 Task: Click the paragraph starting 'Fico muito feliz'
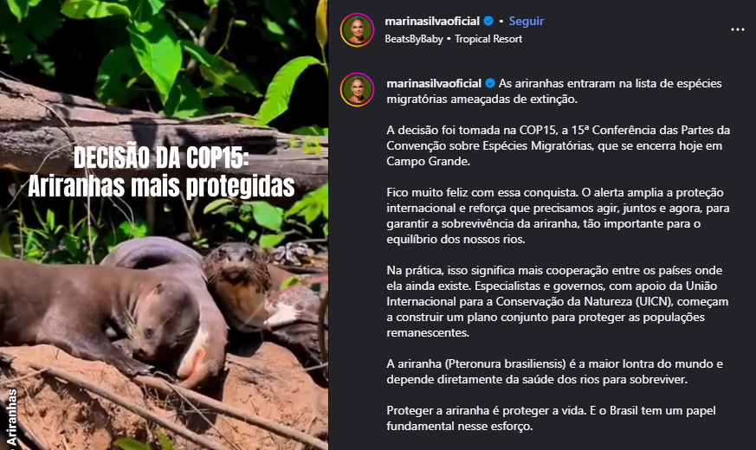[x=558, y=215]
